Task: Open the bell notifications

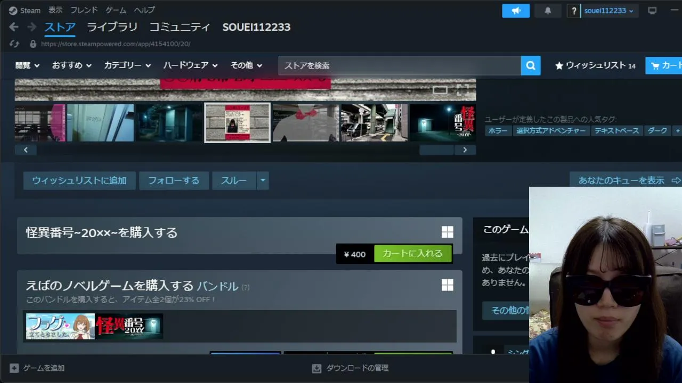Action: tap(548, 11)
